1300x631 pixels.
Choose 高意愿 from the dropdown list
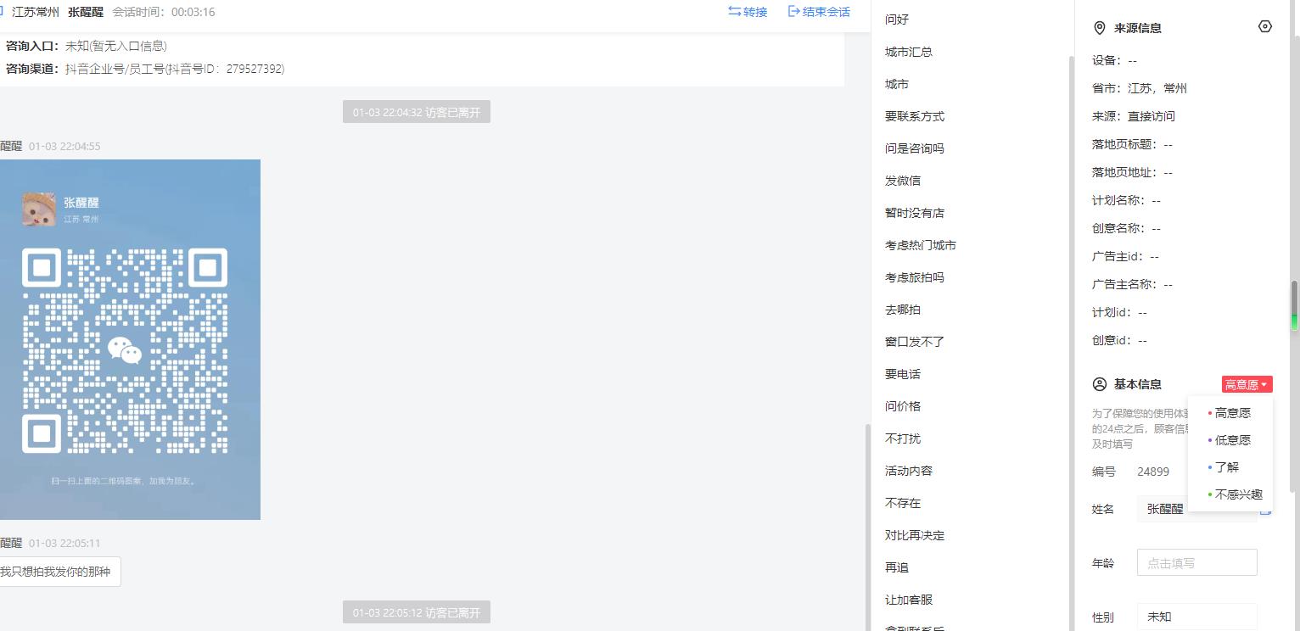1230,413
